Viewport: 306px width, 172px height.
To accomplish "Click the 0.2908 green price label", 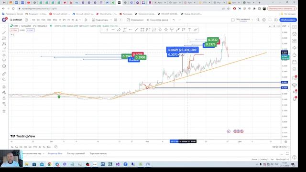I will 140,57.
